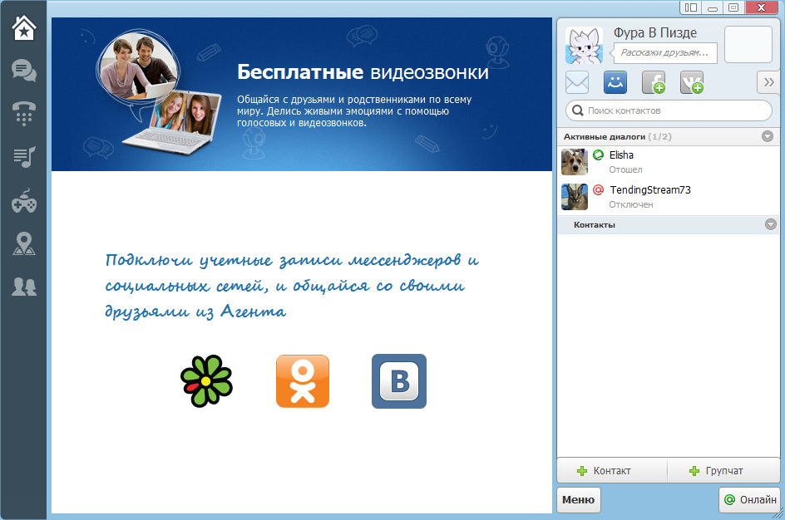The image size is (785, 520).
Task: Collapse the Контакты group arrow
Action: (x=771, y=224)
